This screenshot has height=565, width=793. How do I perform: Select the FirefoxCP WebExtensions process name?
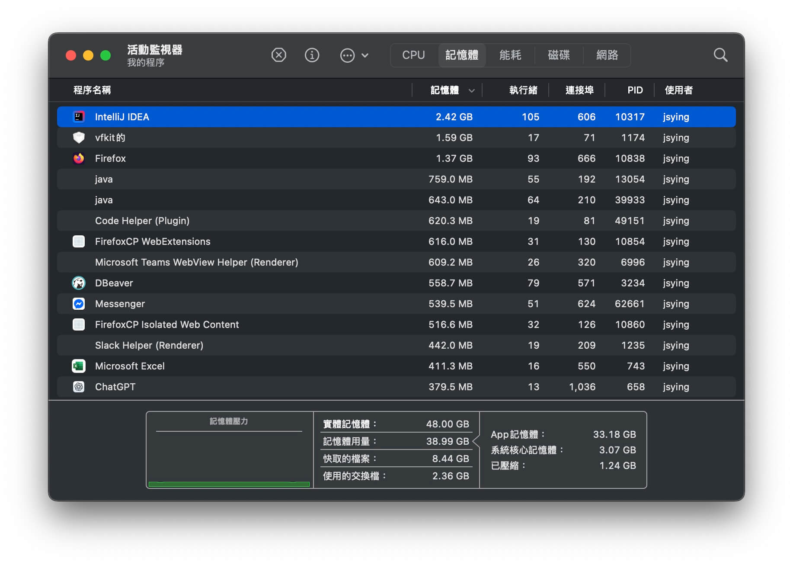tap(153, 241)
